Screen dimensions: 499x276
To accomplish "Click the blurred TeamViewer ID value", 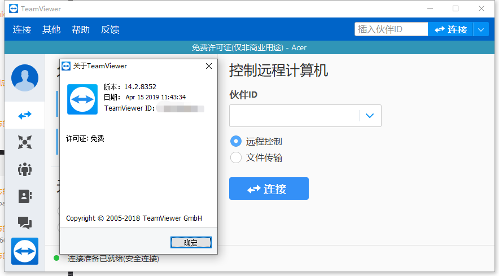I will click(181, 108).
